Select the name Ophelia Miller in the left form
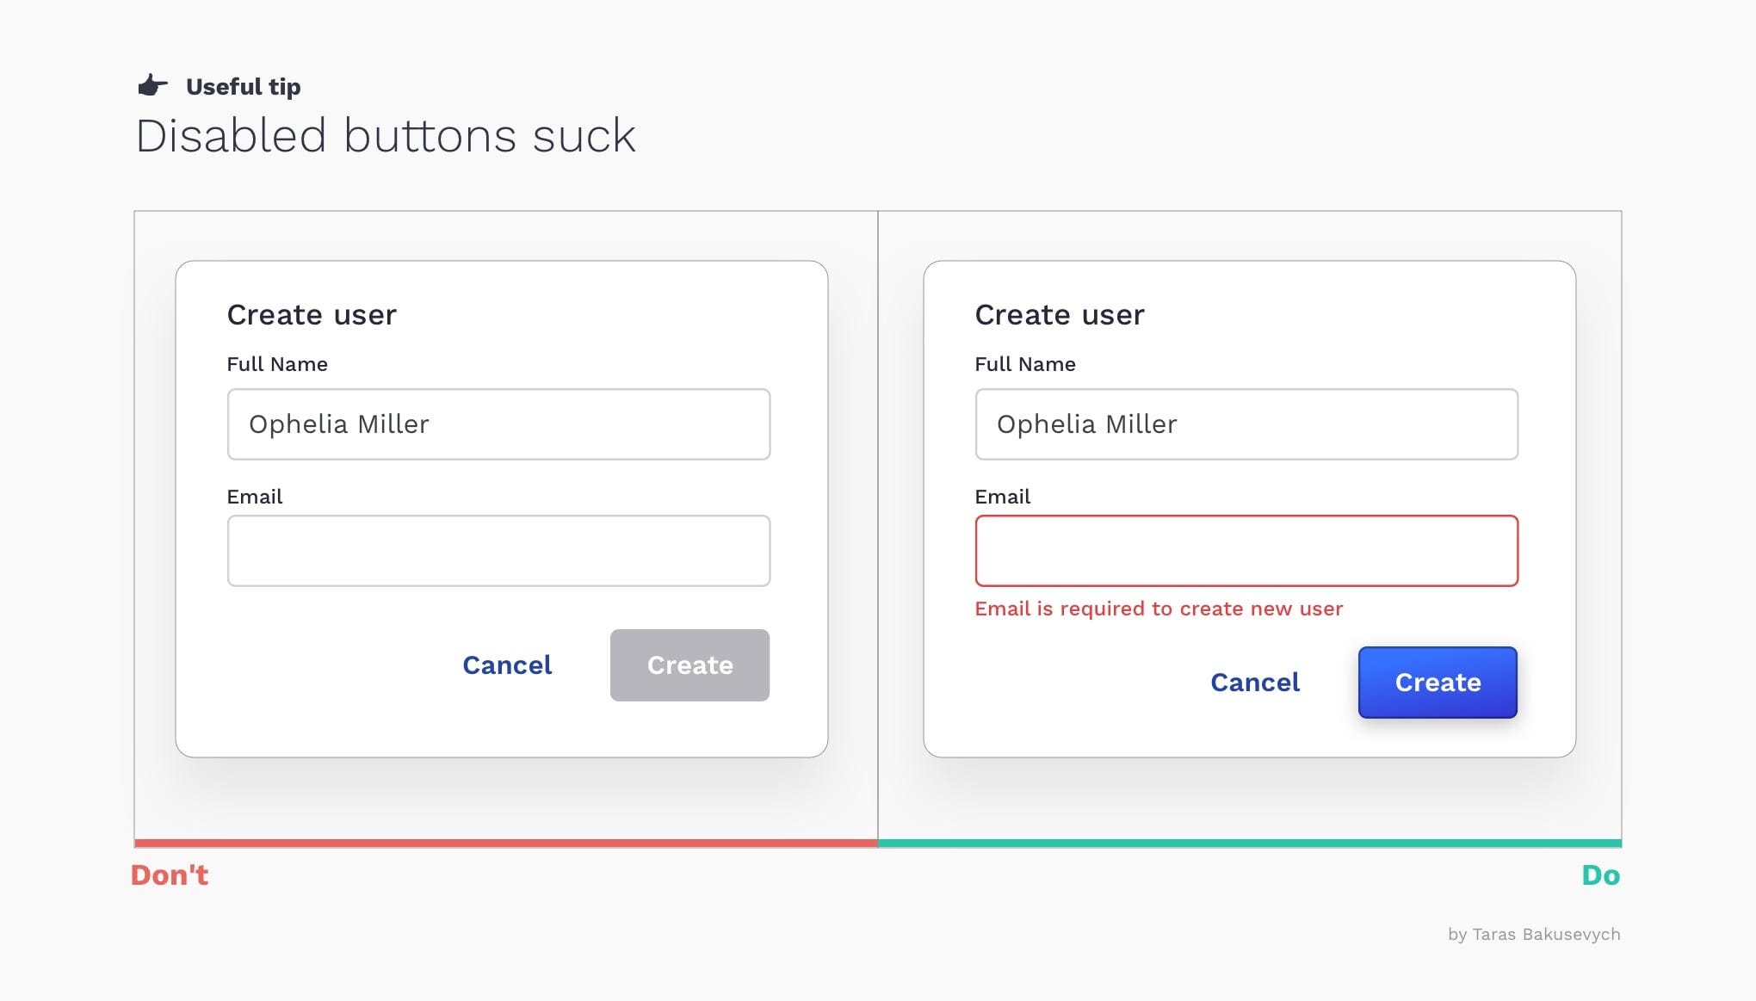This screenshot has height=1001, width=1756. [339, 423]
